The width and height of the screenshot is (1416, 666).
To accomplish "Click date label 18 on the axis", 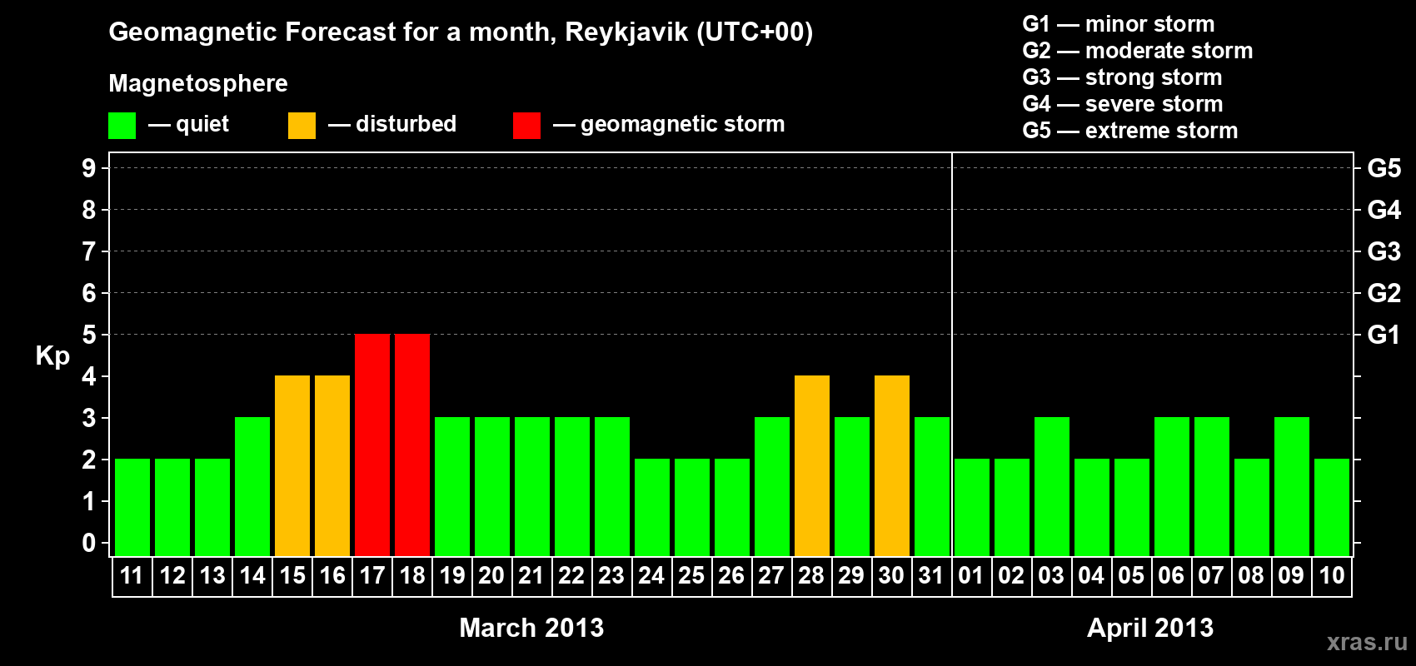I will coord(412,576).
